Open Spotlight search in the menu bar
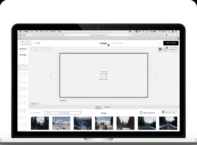The width and height of the screenshot is (197, 145). tap(169, 32)
